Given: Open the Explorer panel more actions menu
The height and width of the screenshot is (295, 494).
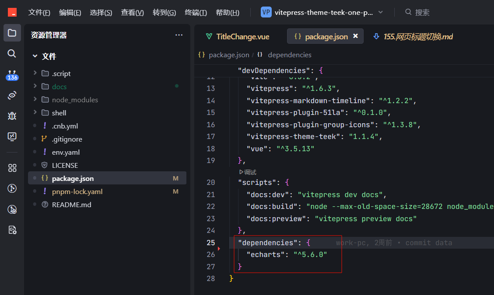Looking at the screenshot, I should pyautogui.click(x=179, y=35).
